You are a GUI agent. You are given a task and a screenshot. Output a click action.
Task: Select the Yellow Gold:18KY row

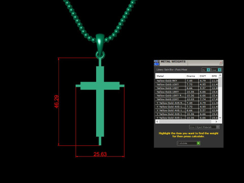[x=187, y=92]
